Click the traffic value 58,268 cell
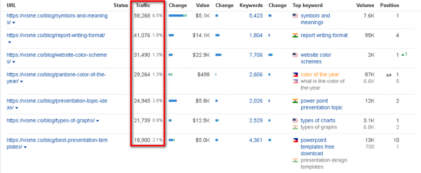 [142, 16]
